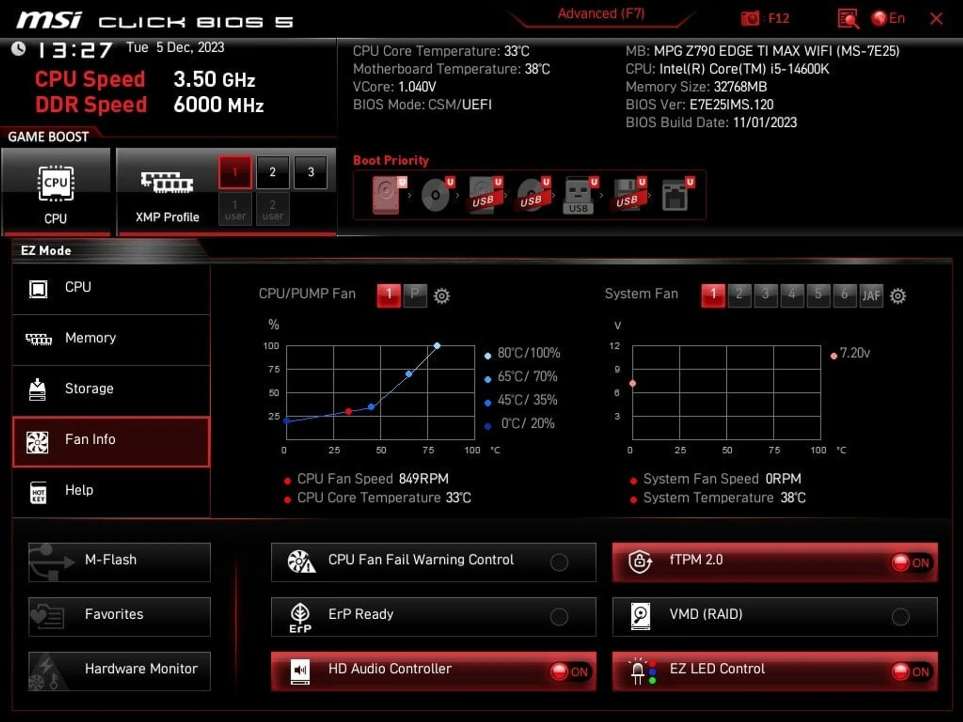Switch to Advanced (F7) mode
The width and height of the screenshot is (963, 722).
(x=601, y=14)
